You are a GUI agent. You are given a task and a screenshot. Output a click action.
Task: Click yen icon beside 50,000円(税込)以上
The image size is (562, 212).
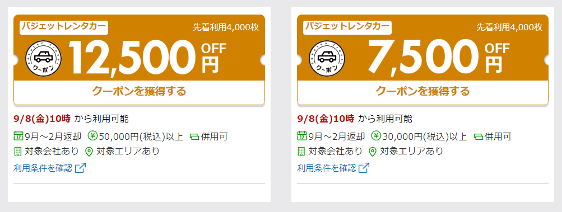click(93, 136)
